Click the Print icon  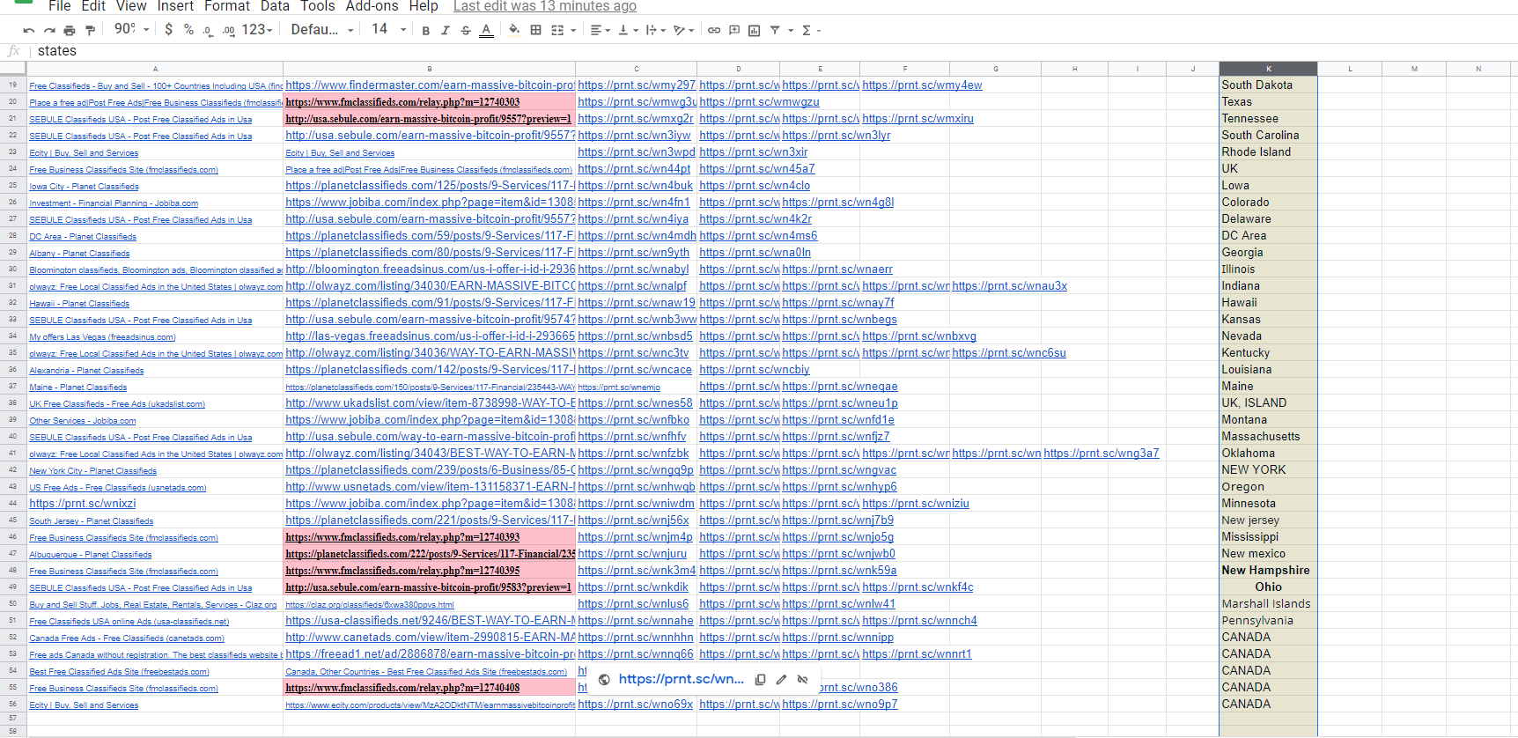(70, 30)
